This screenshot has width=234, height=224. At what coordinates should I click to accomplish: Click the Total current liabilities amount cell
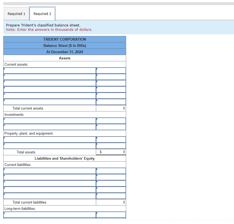coord(111,202)
